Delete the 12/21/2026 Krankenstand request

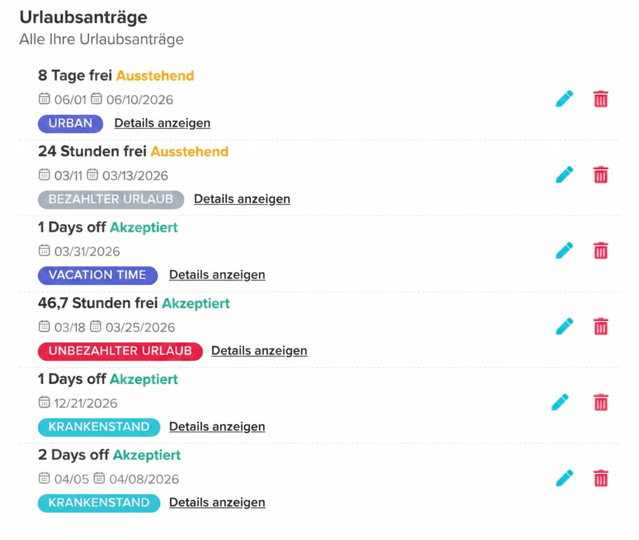(600, 403)
